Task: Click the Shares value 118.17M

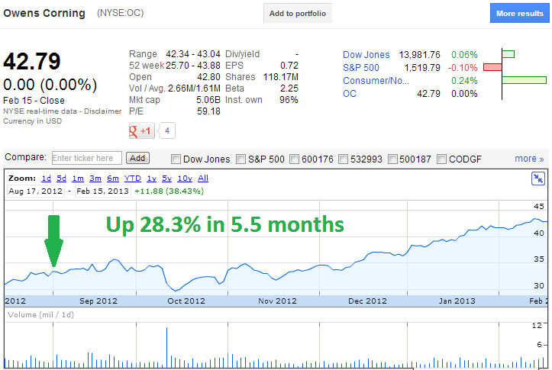Action: point(280,77)
